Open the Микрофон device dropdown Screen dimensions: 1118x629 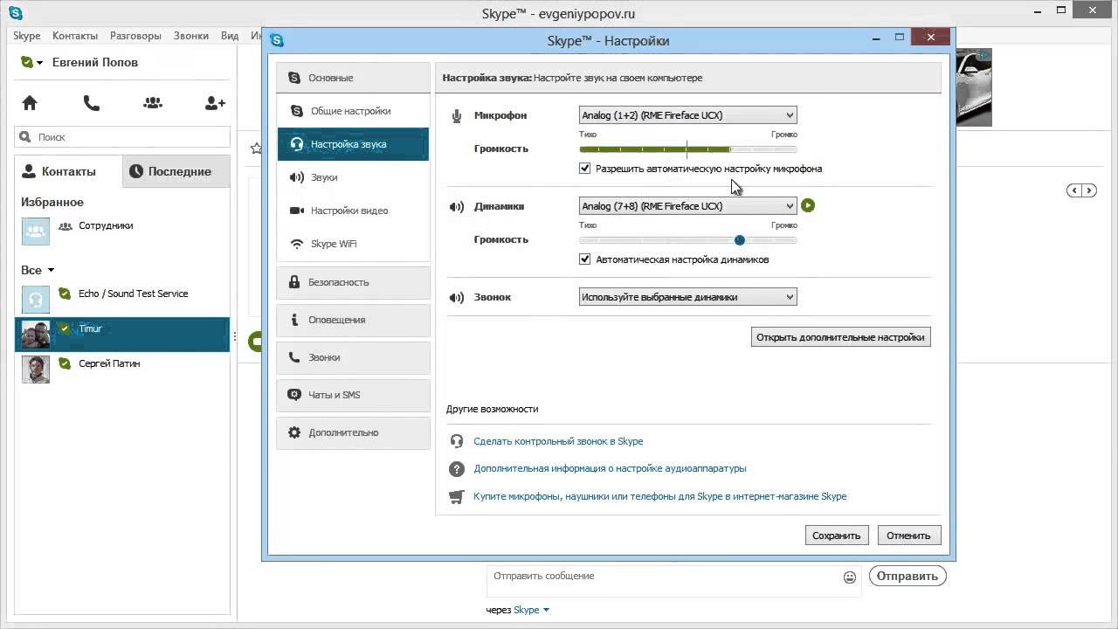click(x=688, y=115)
